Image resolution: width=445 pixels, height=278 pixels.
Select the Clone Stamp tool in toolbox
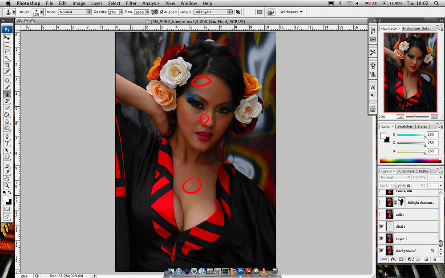coord(7,94)
